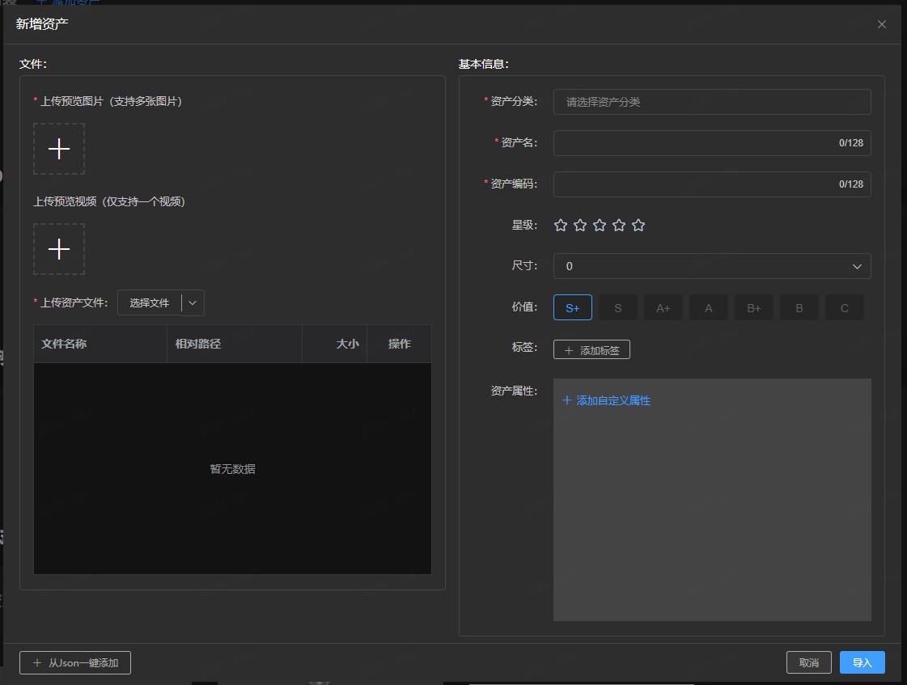Screen dimensions: 907x685
Task: Click 添加标签 to add a tag
Action: pyautogui.click(x=591, y=350)
